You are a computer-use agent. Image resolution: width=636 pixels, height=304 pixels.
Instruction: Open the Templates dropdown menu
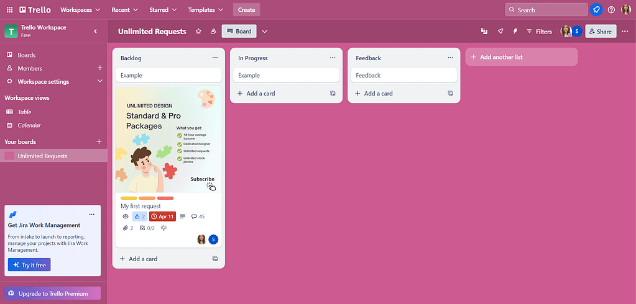coord(206,10)
